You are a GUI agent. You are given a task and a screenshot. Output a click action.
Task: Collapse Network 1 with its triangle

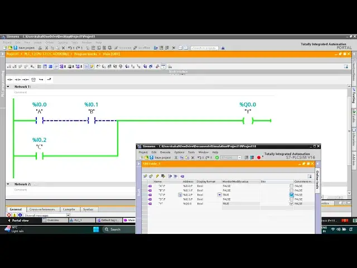click(8, 87)
